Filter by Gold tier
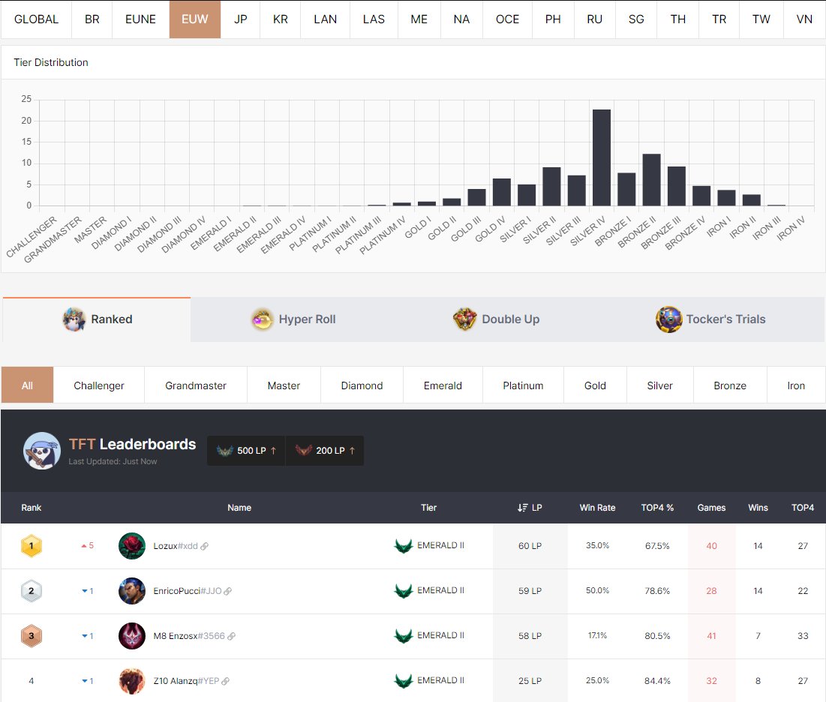826x702 pixels. [595, 385]
